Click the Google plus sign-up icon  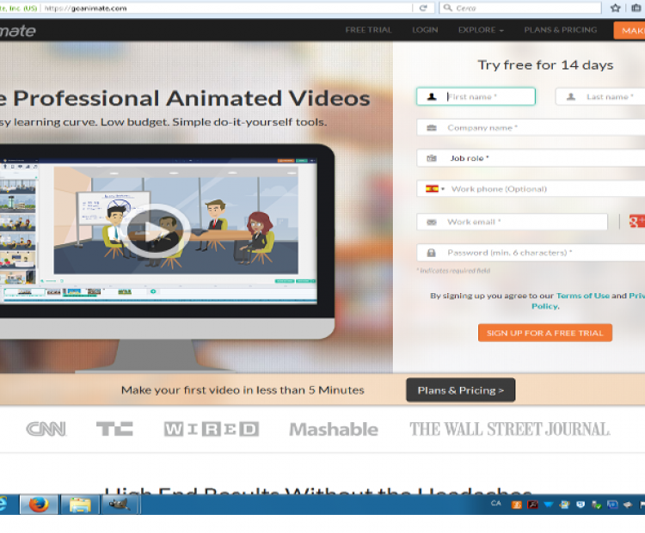tap(636, 221)
